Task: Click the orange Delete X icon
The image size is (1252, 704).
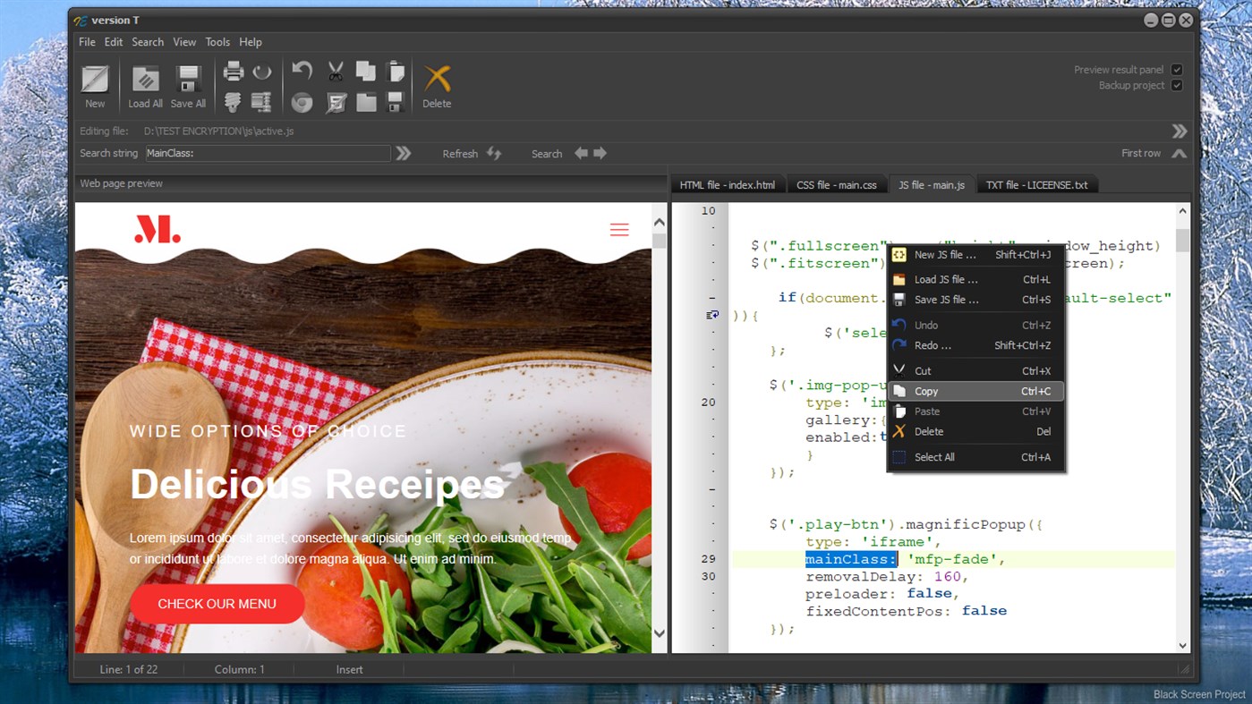Action: pos(437,80)
